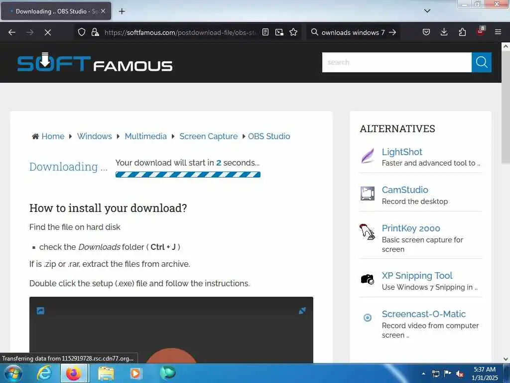Screen dimensions: 510x383
Task: Open the OBS Studio breadcrumb link
Action: tap(269, 136)
